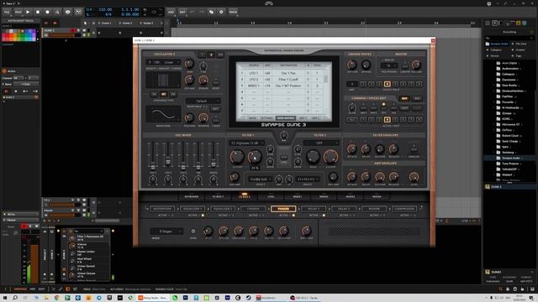Switch display to the SETTINGS tab
Image resolution: width=538 pixels, height=302 pixels.
coord(266,118)
